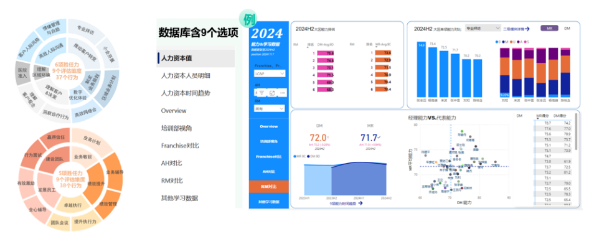Click the D legend marker in stacked chart
The height and width of the screenshot is (239, 594).
click(496, 42)
